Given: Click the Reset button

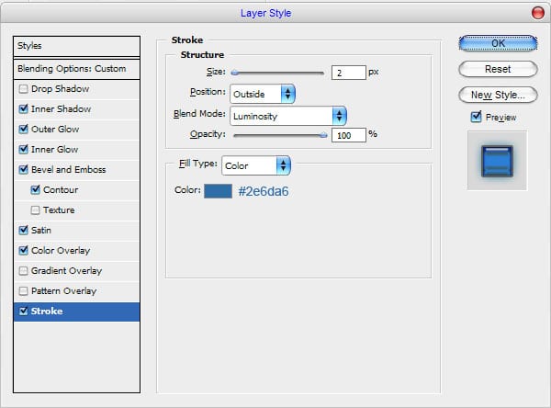Looking at the screenshot, I should 497,69.
